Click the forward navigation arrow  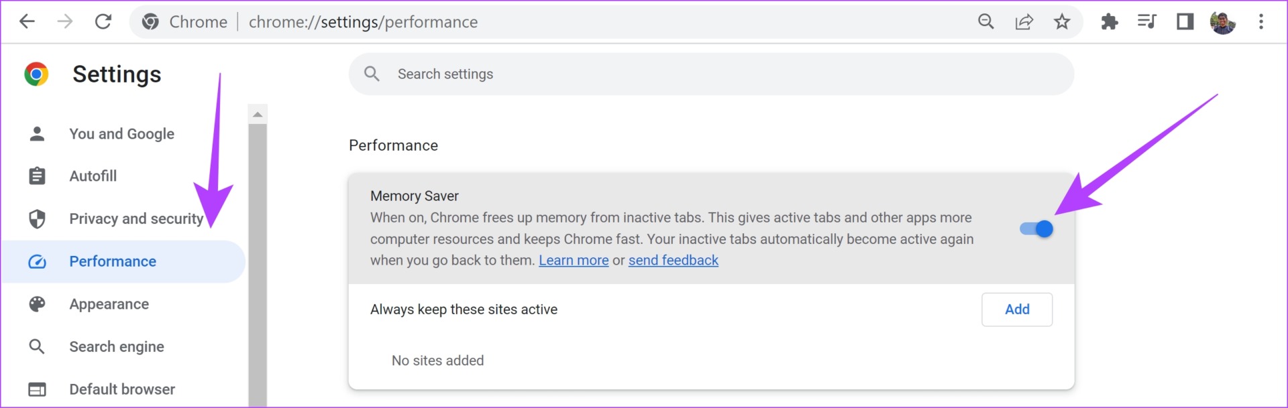click(65, 21)
